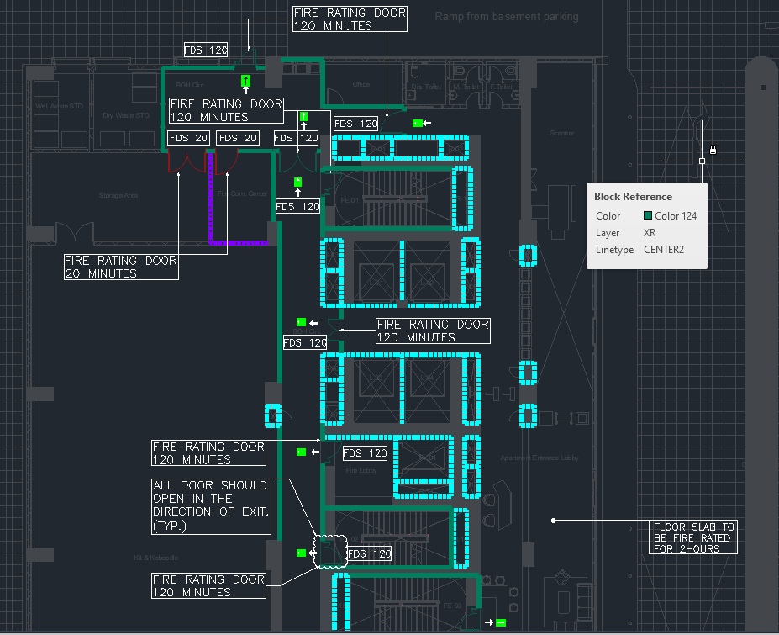Viewport: 779px width, 635px height.
Task: Pick the green exit sign beside the revision cloud
Action: (x=301, y=553)
